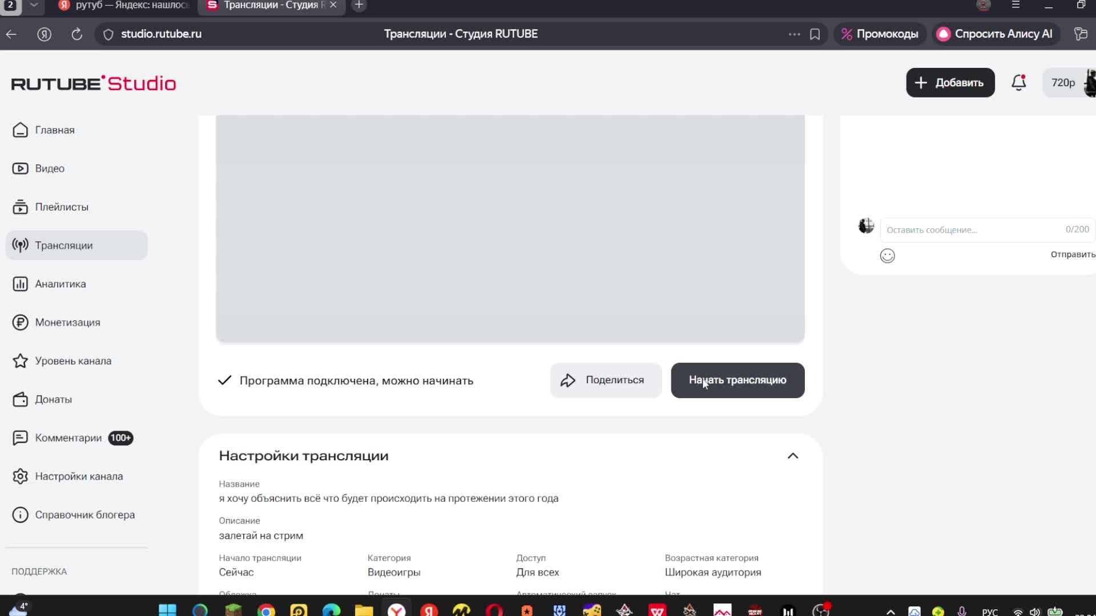Click Начать трансляцию button
This screenshot has height=616, width=1096.
738,380
